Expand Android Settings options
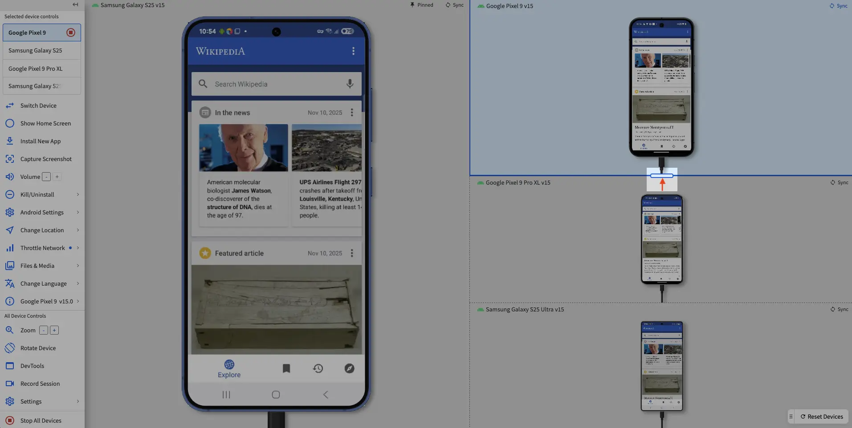The width and height of the screenshot is (852, 428). [x=78, y=212]
